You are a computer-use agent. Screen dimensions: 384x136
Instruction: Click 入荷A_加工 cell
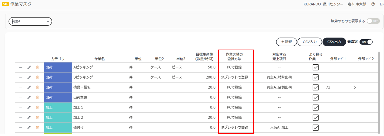279,128
